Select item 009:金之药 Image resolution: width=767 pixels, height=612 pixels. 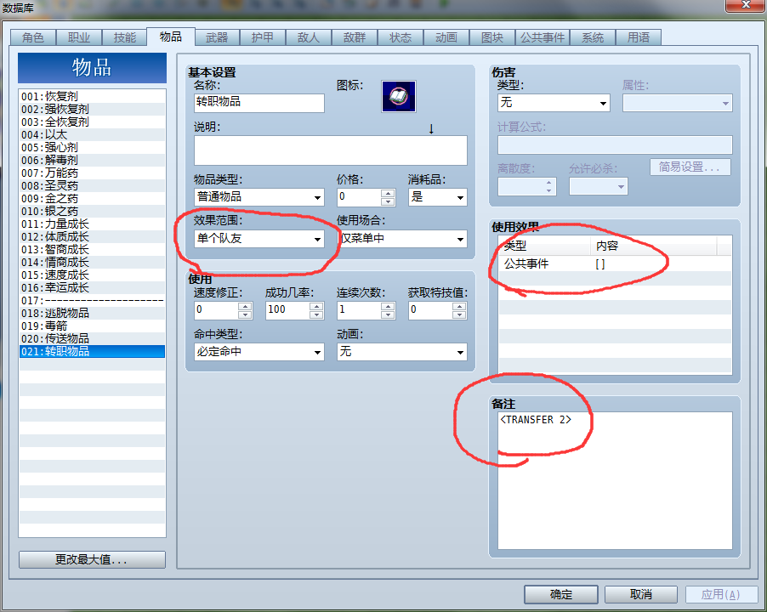(x=92, y=198)
